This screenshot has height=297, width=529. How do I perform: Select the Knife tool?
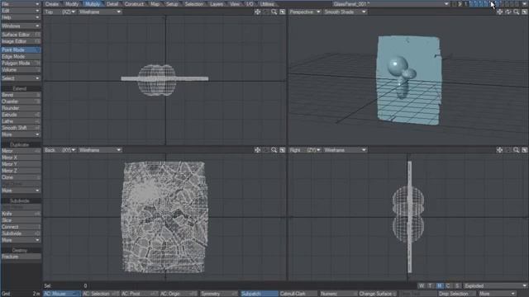point(21,214)
